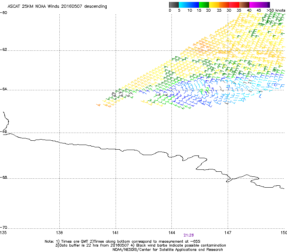
Task: Click the 'Data buffer is 22 hrs' note
Action: click(78, 245)
